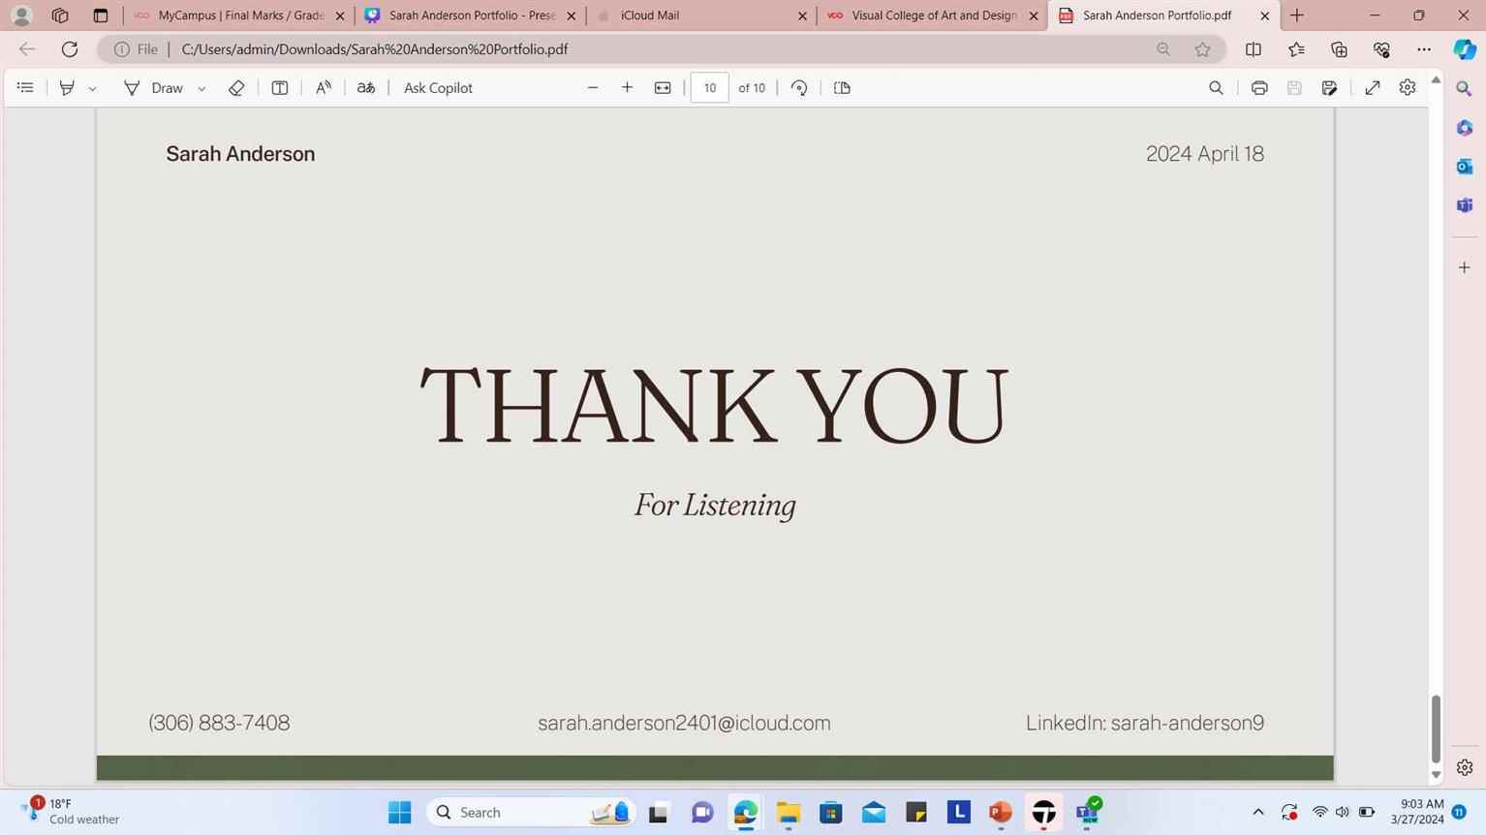
Task: Enter full screen PDF view
Action: click(x=1373, y=88)
